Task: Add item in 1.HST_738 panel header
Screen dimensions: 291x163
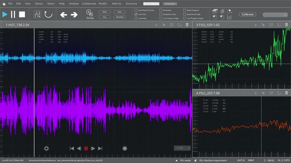Action: point(156,25)
